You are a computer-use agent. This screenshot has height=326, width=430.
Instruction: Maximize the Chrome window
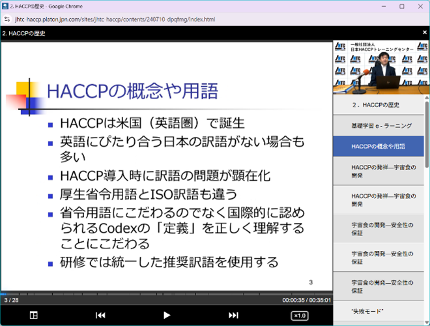point(402,7)
